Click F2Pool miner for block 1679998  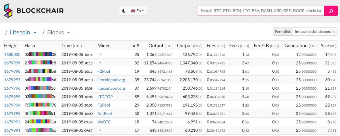click(x=104, y=71)
